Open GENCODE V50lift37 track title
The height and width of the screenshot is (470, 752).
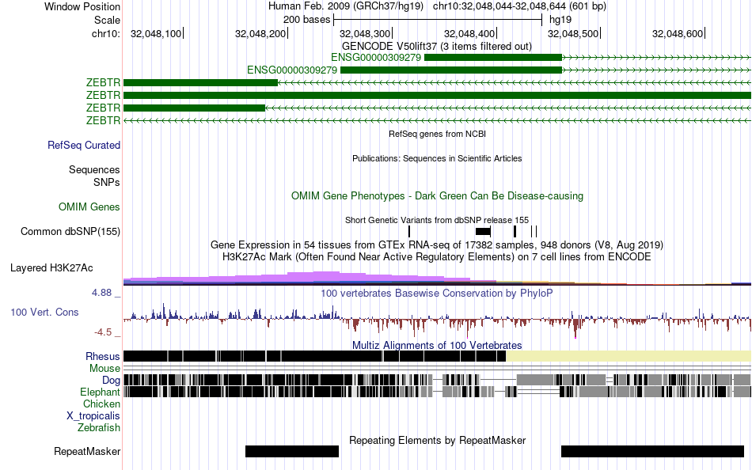tap(436, 47)
